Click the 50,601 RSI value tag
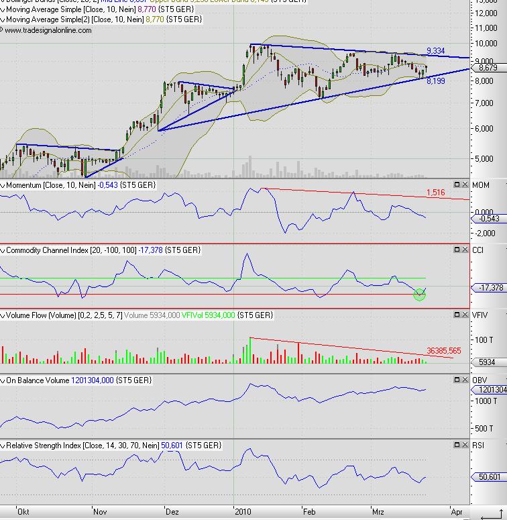Image resolution: width=507 pixels, height=520 pixels. [489, 477]
